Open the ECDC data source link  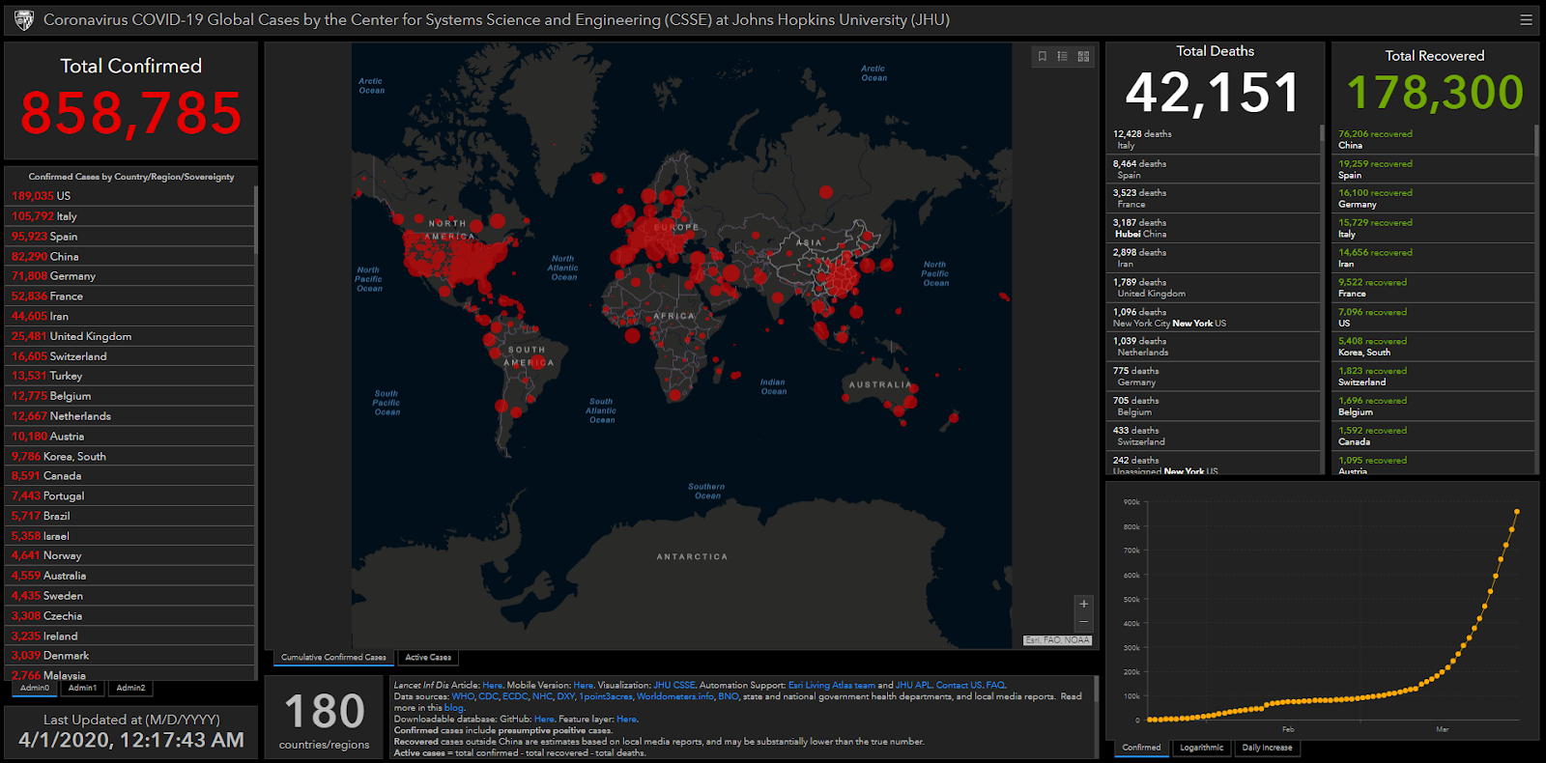[x=515, y=696]
